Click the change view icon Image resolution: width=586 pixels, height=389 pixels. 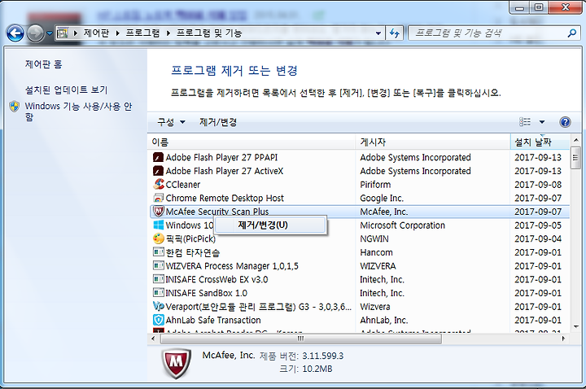525,122
